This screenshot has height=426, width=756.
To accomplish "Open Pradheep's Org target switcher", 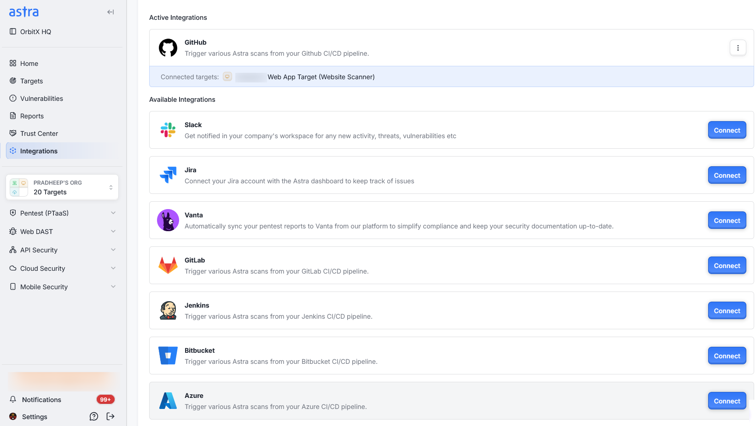I will tap(62, 187).
